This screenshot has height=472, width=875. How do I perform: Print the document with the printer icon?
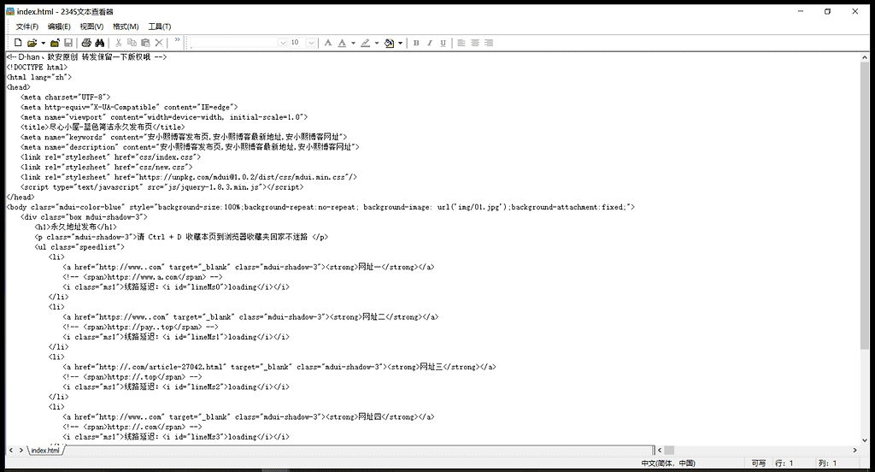pos(86,43)
